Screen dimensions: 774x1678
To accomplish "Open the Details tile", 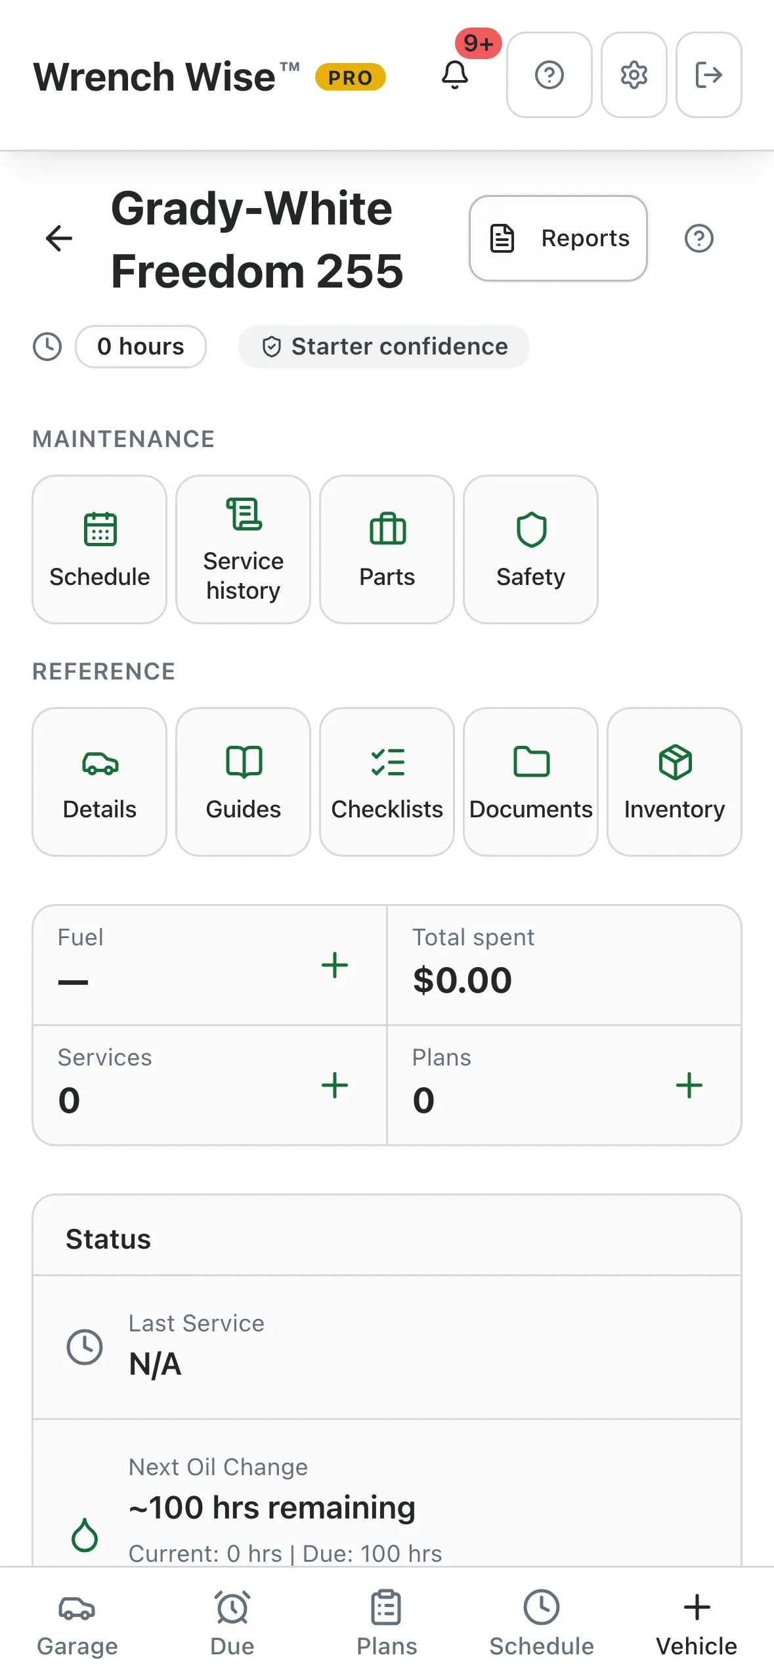I will pos(100,782).
